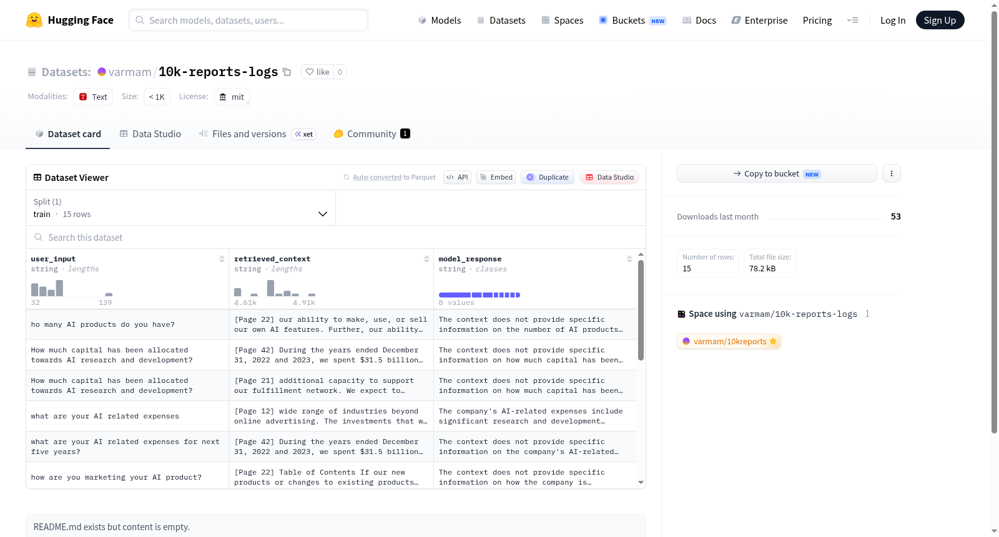Open the varmam user avatar icon

[x=102, y=72]
